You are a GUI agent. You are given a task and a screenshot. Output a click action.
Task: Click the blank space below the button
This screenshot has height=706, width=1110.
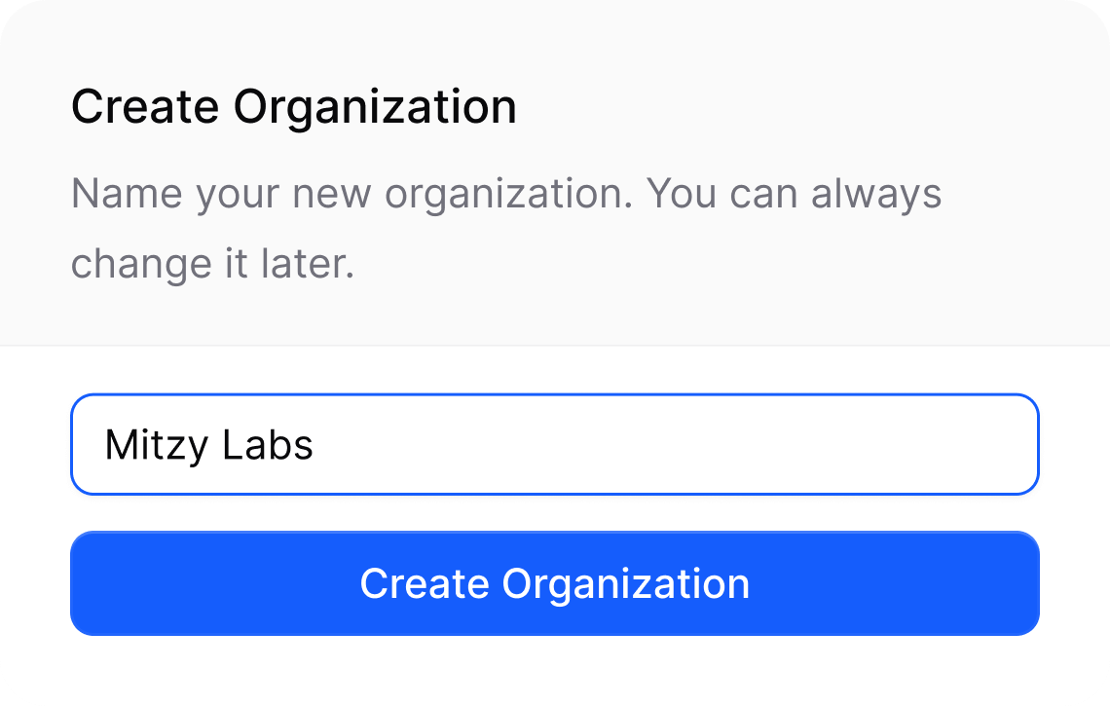click(554, 672)
